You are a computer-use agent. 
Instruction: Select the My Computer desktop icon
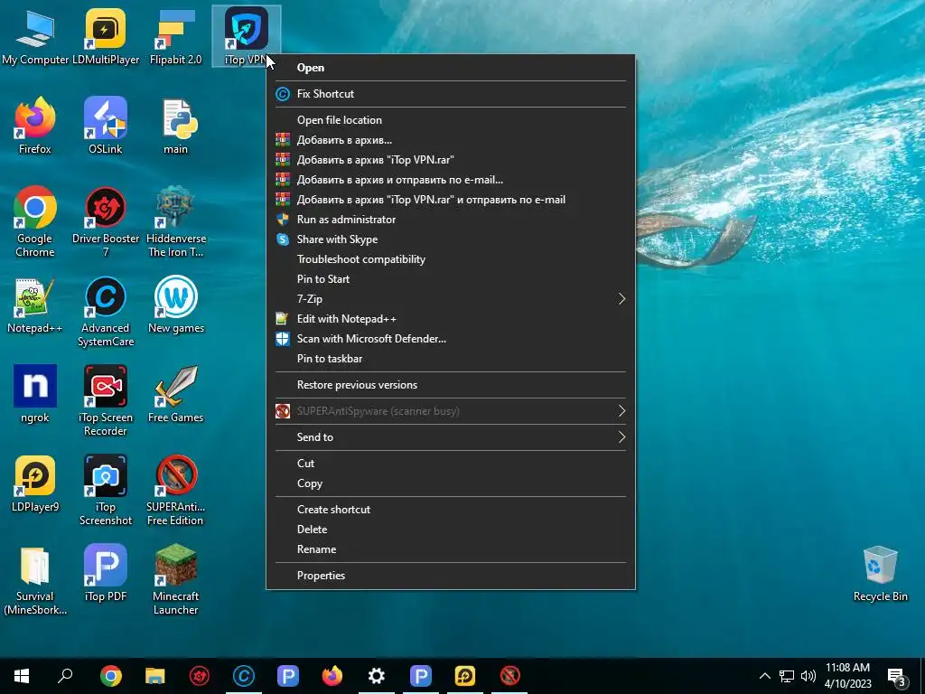[x=35, y=36]
